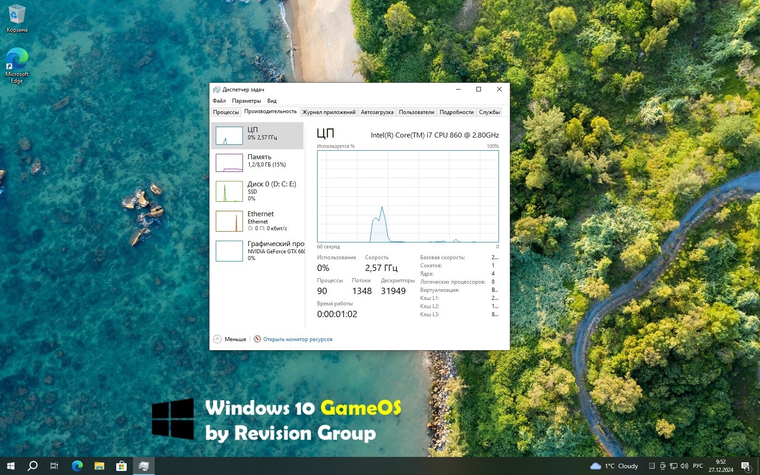Viewport: 760px width, 475px height.
Task: Open the Параметры menu
Action: pyautogui.click(x=247, y=101)
